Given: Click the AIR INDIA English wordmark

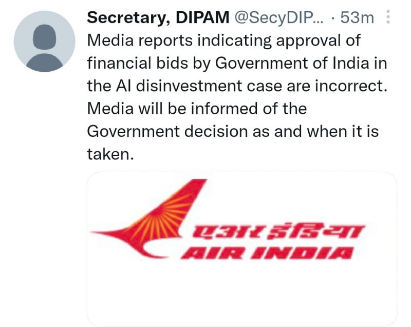Looking at the screenshot, I should click(266, 253).
